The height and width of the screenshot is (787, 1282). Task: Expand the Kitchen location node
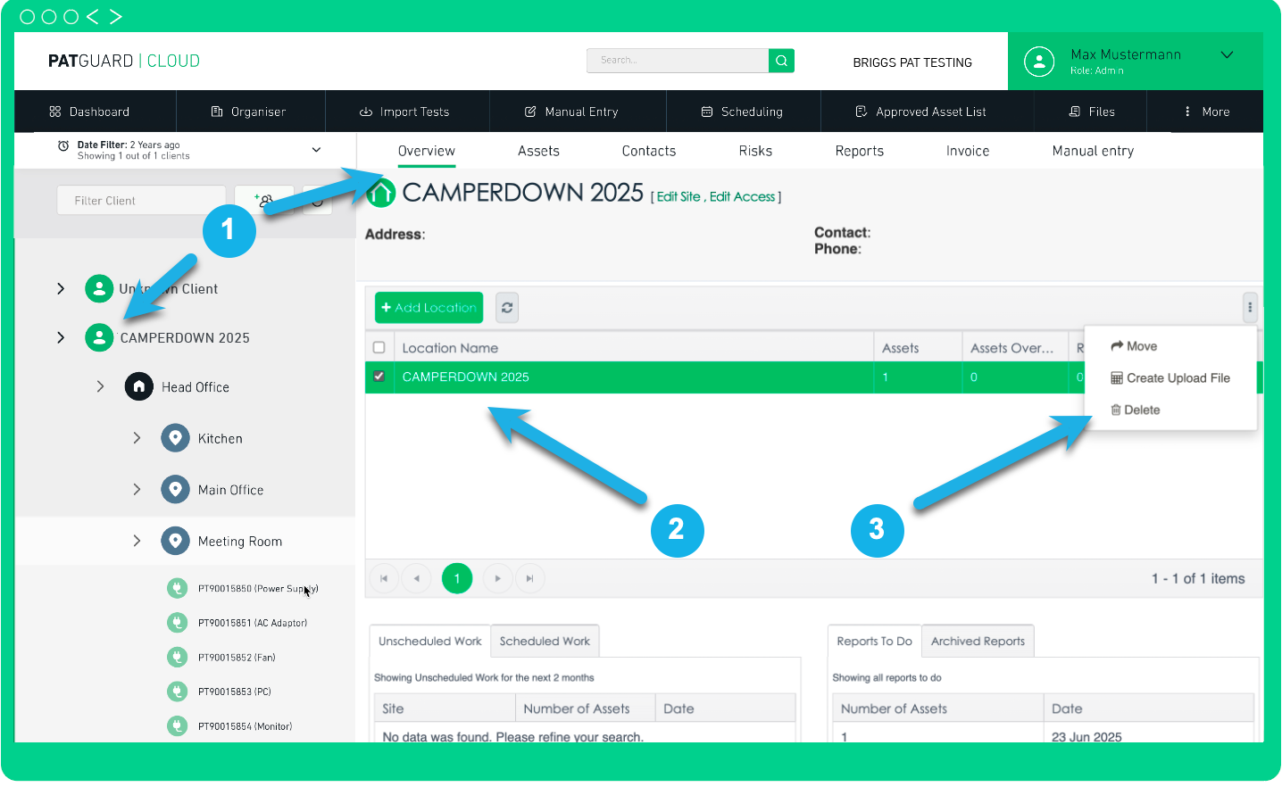[x=137, y=438]
